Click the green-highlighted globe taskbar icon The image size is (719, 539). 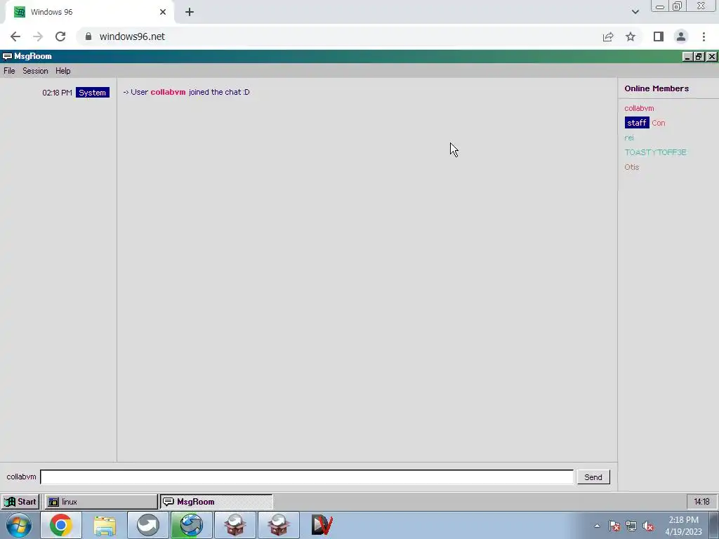pos(192,525)
